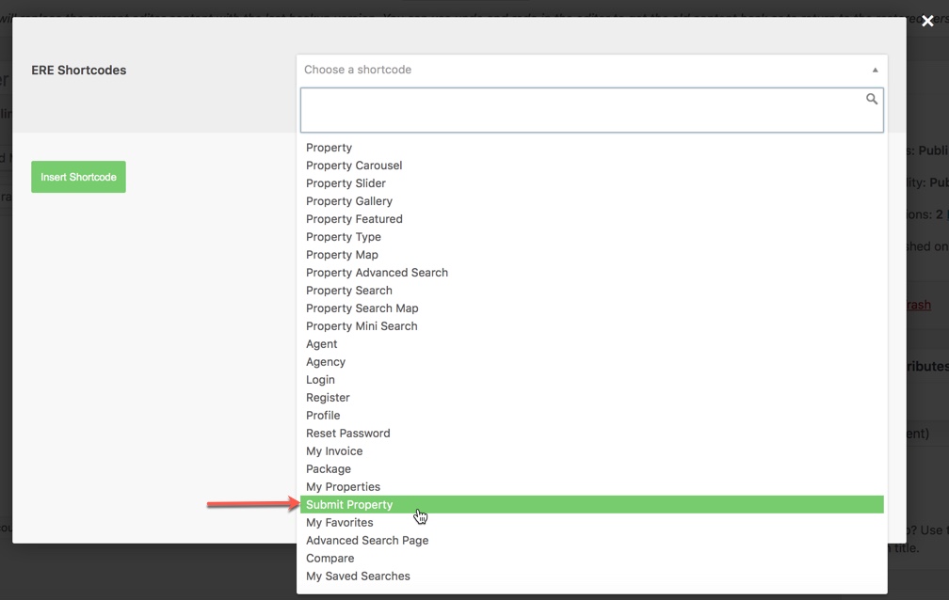Select Property Carousel from the list
Viewport: 949px width, 600px height.
(x=592, y=166)
